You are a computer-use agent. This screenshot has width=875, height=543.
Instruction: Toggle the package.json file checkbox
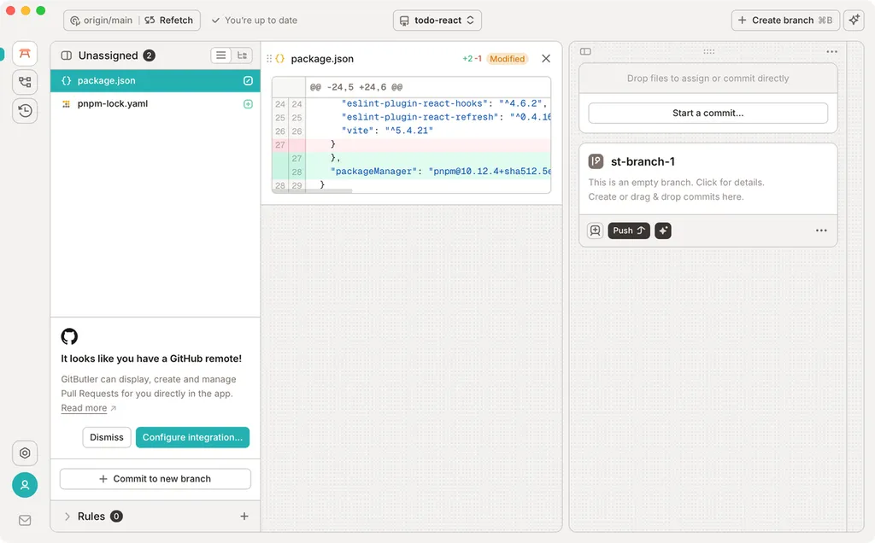point(248,81)
